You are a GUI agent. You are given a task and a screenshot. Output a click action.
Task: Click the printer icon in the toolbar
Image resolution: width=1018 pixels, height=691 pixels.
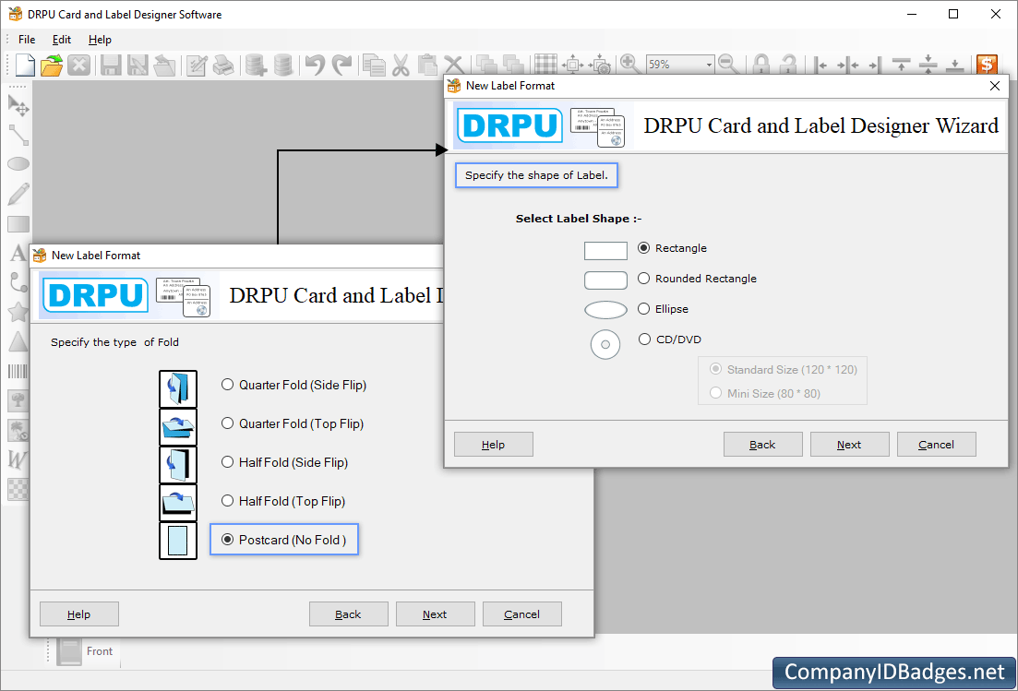tap(223, 65)
